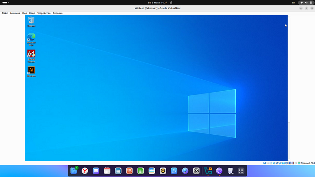Click the Правый Ctrl host key indicator

(x=308, y=163)
